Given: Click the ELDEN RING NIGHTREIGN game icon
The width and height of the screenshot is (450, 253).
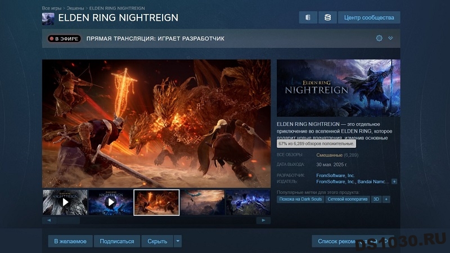Looking at the screenshot, I should point(48,19).
